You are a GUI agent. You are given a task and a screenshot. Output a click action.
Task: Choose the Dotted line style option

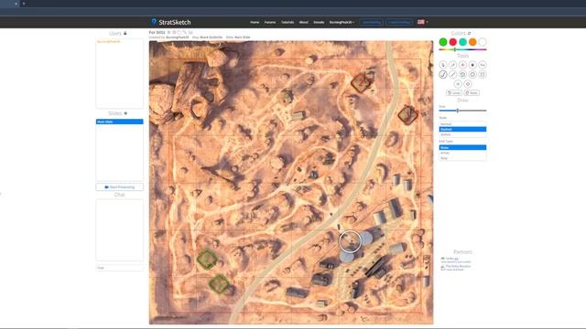click(x=462, y=134)
